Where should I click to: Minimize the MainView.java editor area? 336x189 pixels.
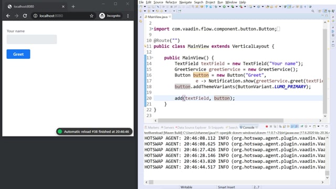click(x=322, y=16)
